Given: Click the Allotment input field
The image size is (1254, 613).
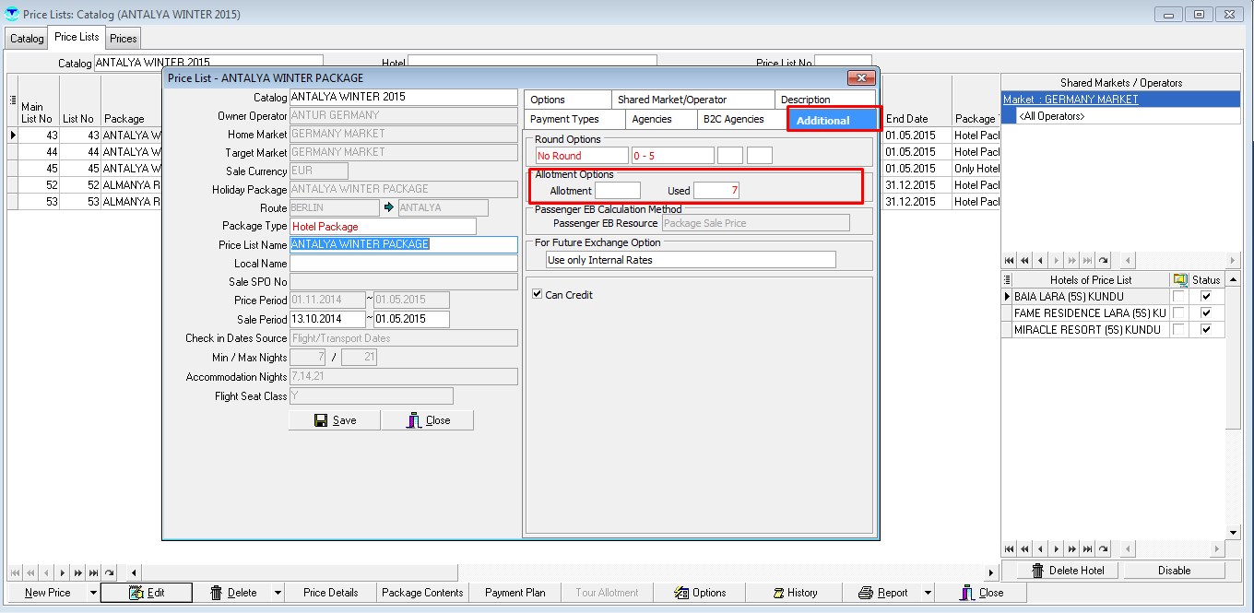Looking at the screenshot, I should (x=617, y=191).
